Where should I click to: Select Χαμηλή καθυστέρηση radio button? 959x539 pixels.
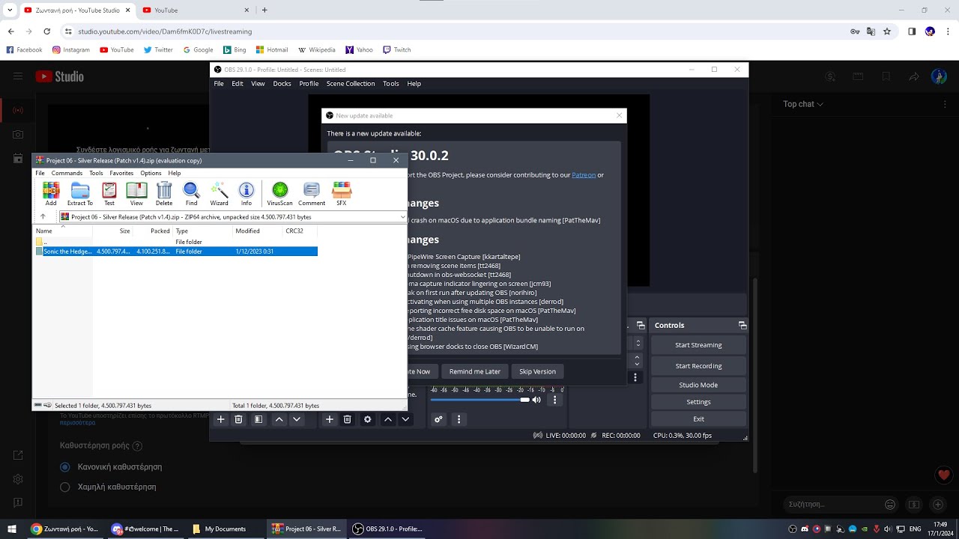[x=65, y=487]
